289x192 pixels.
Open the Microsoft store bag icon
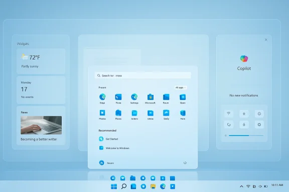tap(151, 97)
